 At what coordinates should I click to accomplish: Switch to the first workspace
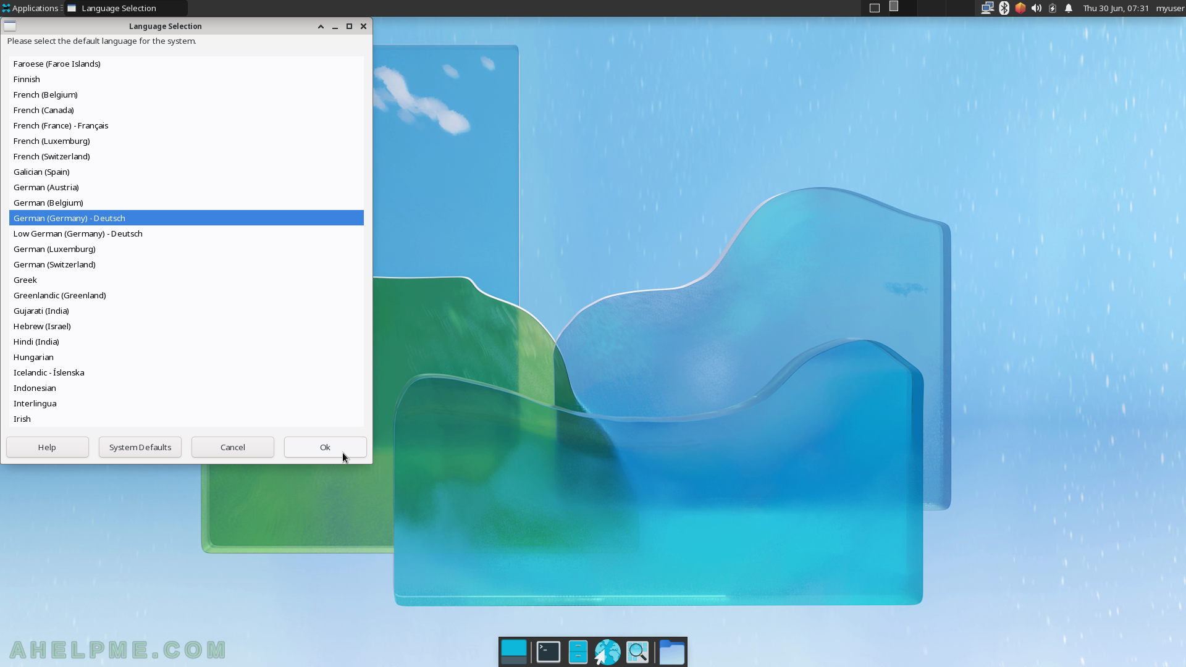click(875, 8)
